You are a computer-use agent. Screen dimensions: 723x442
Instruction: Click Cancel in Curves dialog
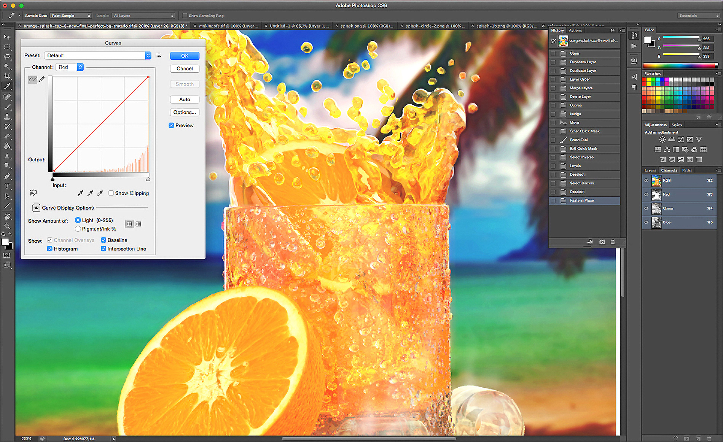click(x=185, y=69)
